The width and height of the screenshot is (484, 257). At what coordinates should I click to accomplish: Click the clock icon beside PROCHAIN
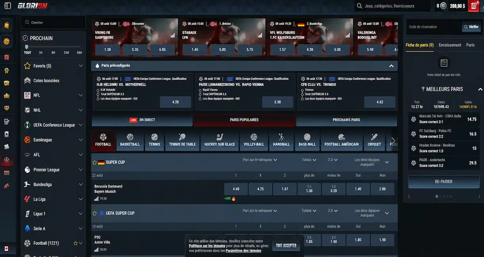pyautogui.click(x=25, y=38)
